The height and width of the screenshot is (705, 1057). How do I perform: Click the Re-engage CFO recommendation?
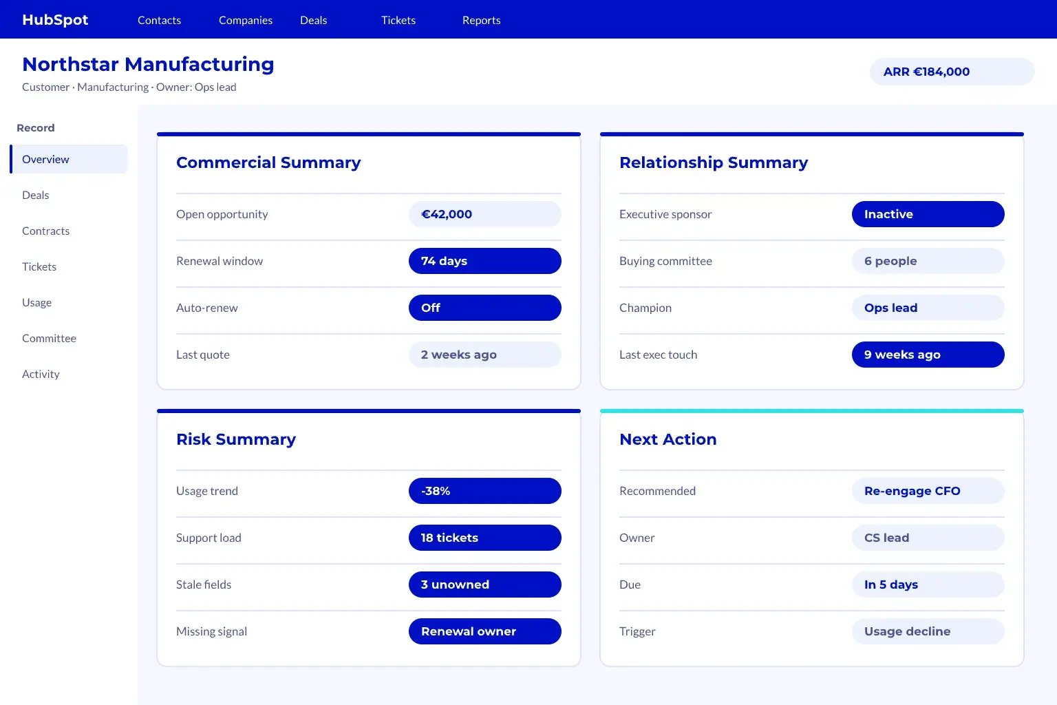click(x=928, y=491)
